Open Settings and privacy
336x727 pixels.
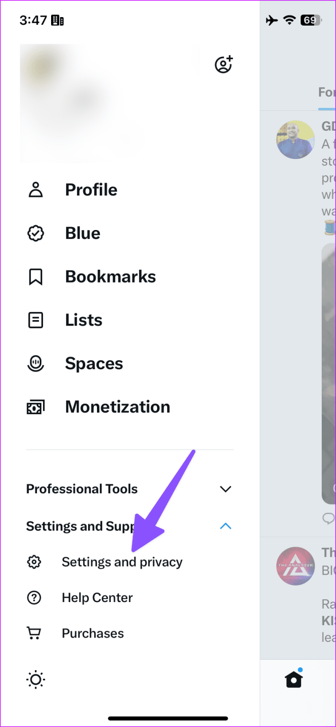point(122,562)
